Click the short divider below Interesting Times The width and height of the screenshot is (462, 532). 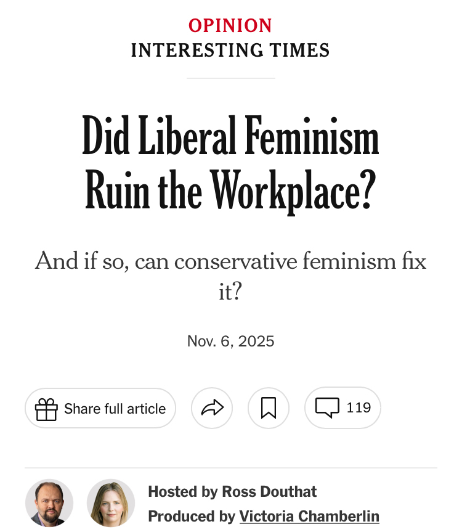pyautogui.click(x=230, y=78)
